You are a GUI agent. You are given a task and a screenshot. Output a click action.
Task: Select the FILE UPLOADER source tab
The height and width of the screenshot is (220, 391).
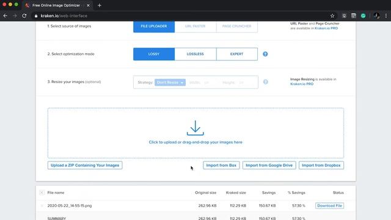tap(154, 26)
